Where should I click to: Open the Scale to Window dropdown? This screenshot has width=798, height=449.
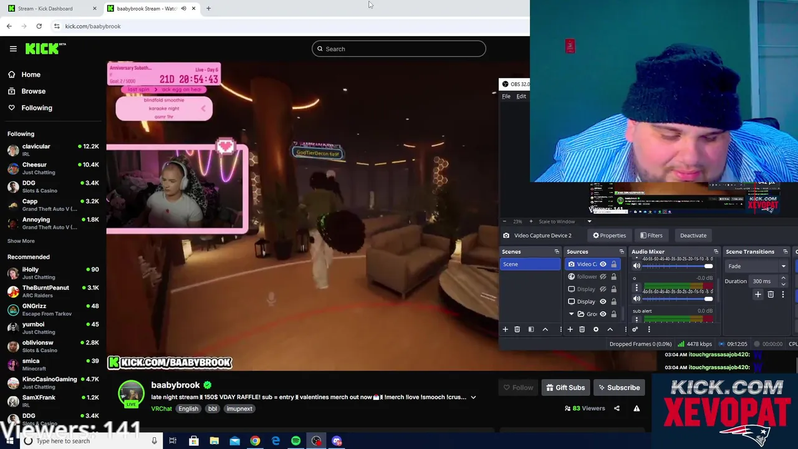(564, 221)
